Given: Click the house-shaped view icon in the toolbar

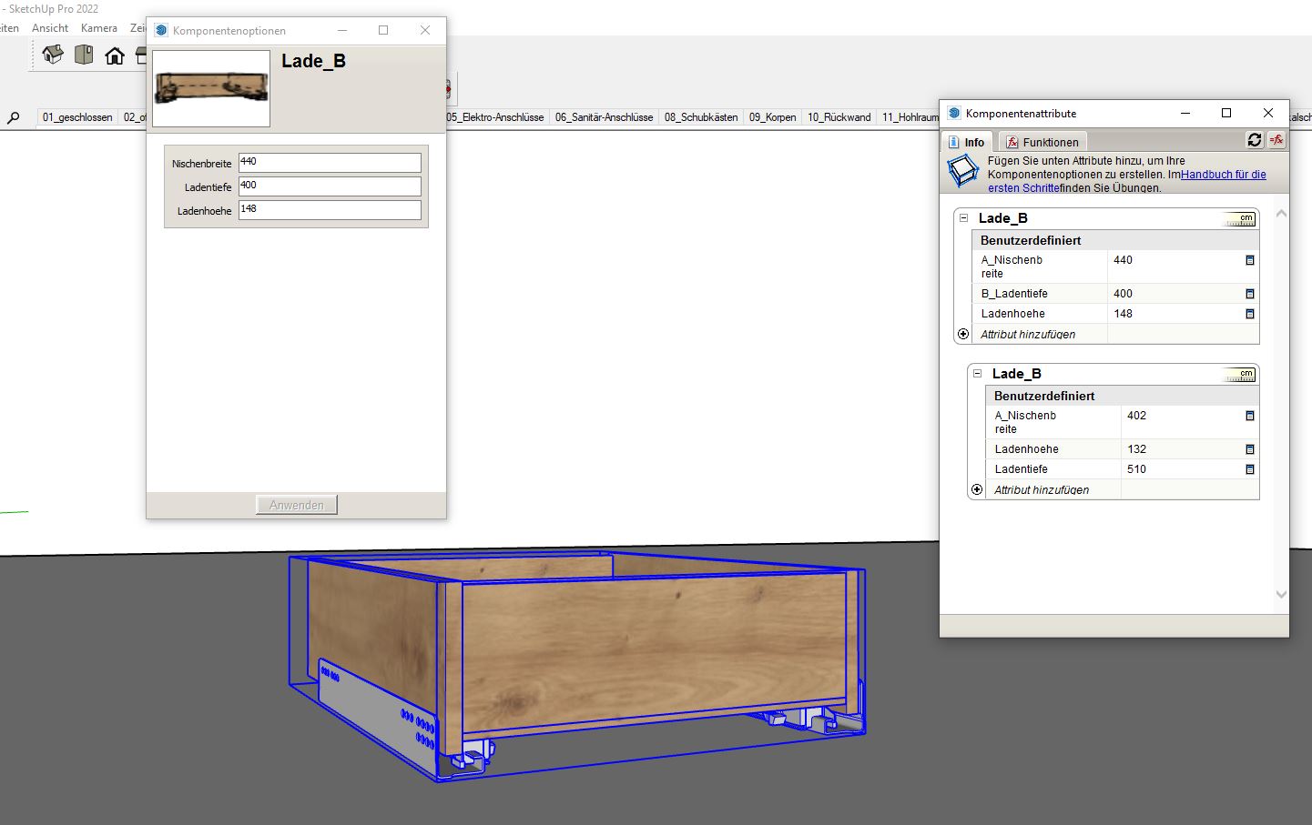Looking at the screenshot, I should click(x=53, y=55).
